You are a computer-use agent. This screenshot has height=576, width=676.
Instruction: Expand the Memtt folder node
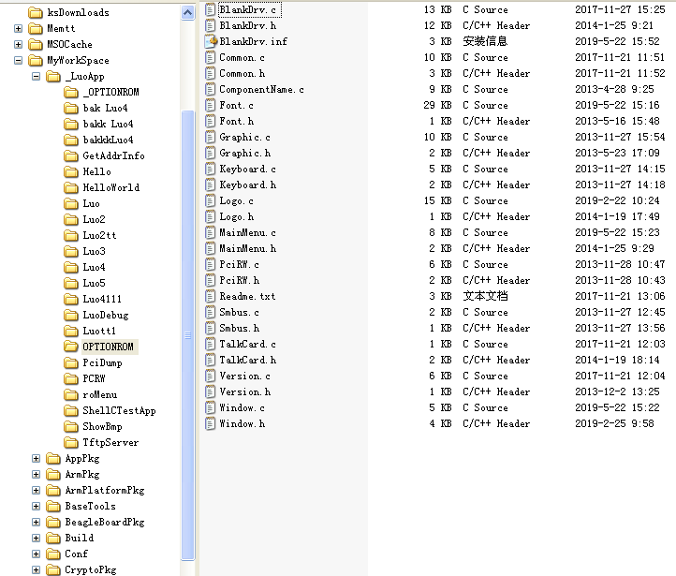point(18,28)
